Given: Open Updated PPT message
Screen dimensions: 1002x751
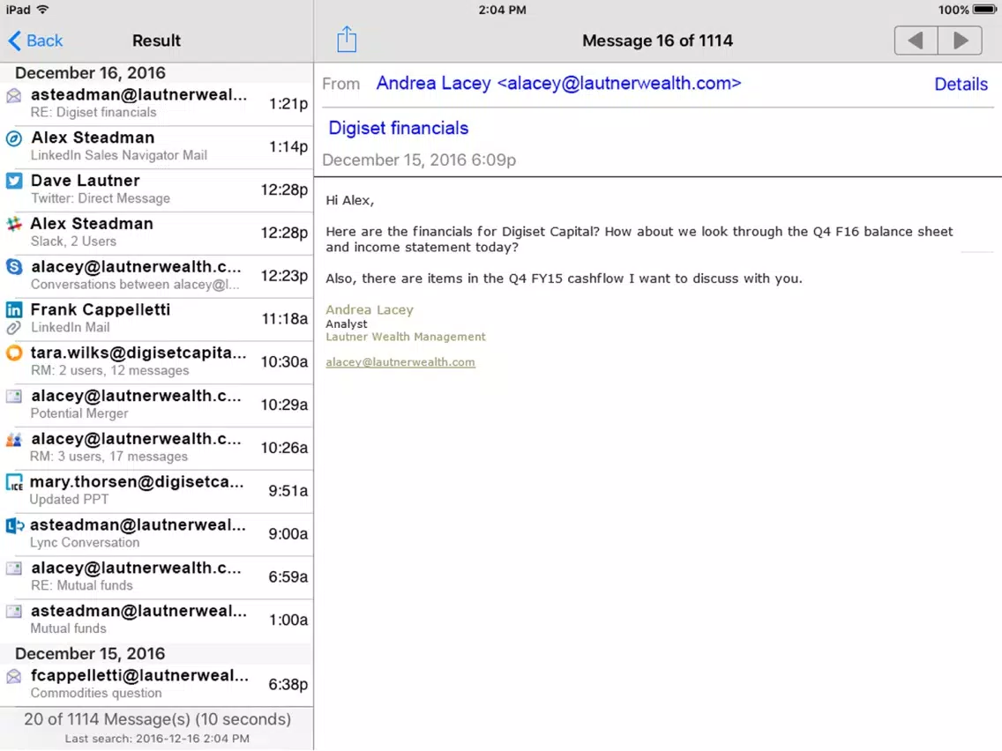Looking at the screenshot, I should [157, 490].
